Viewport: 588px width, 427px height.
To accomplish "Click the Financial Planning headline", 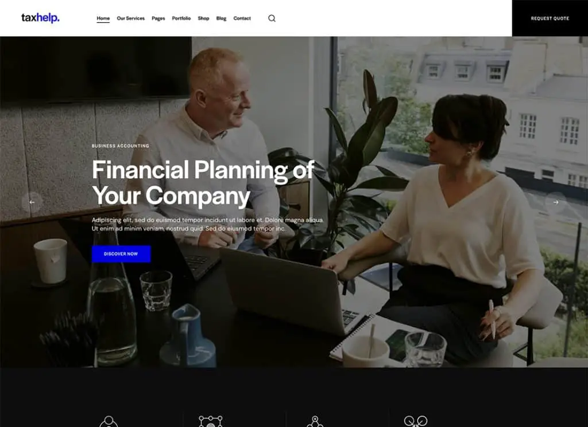I will (x=203, y=183).
